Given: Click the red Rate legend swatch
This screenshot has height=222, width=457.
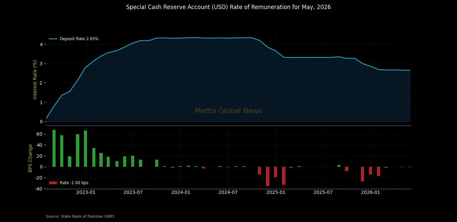Looking at the screenshot, I should pyautogui.click(x=53, y=183).
